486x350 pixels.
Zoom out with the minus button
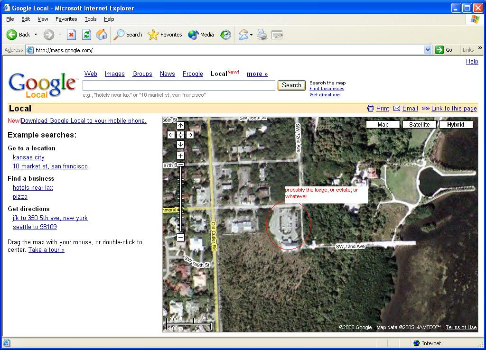[x=180, y=238]
